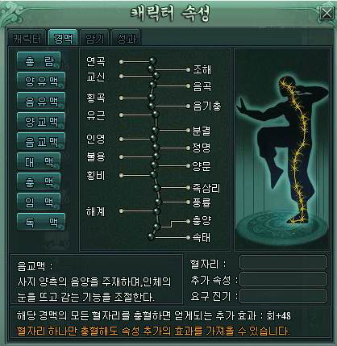The image size is (337, 346).
Task: Choose the 음교맥 meridian button
Action: point(41,142)
